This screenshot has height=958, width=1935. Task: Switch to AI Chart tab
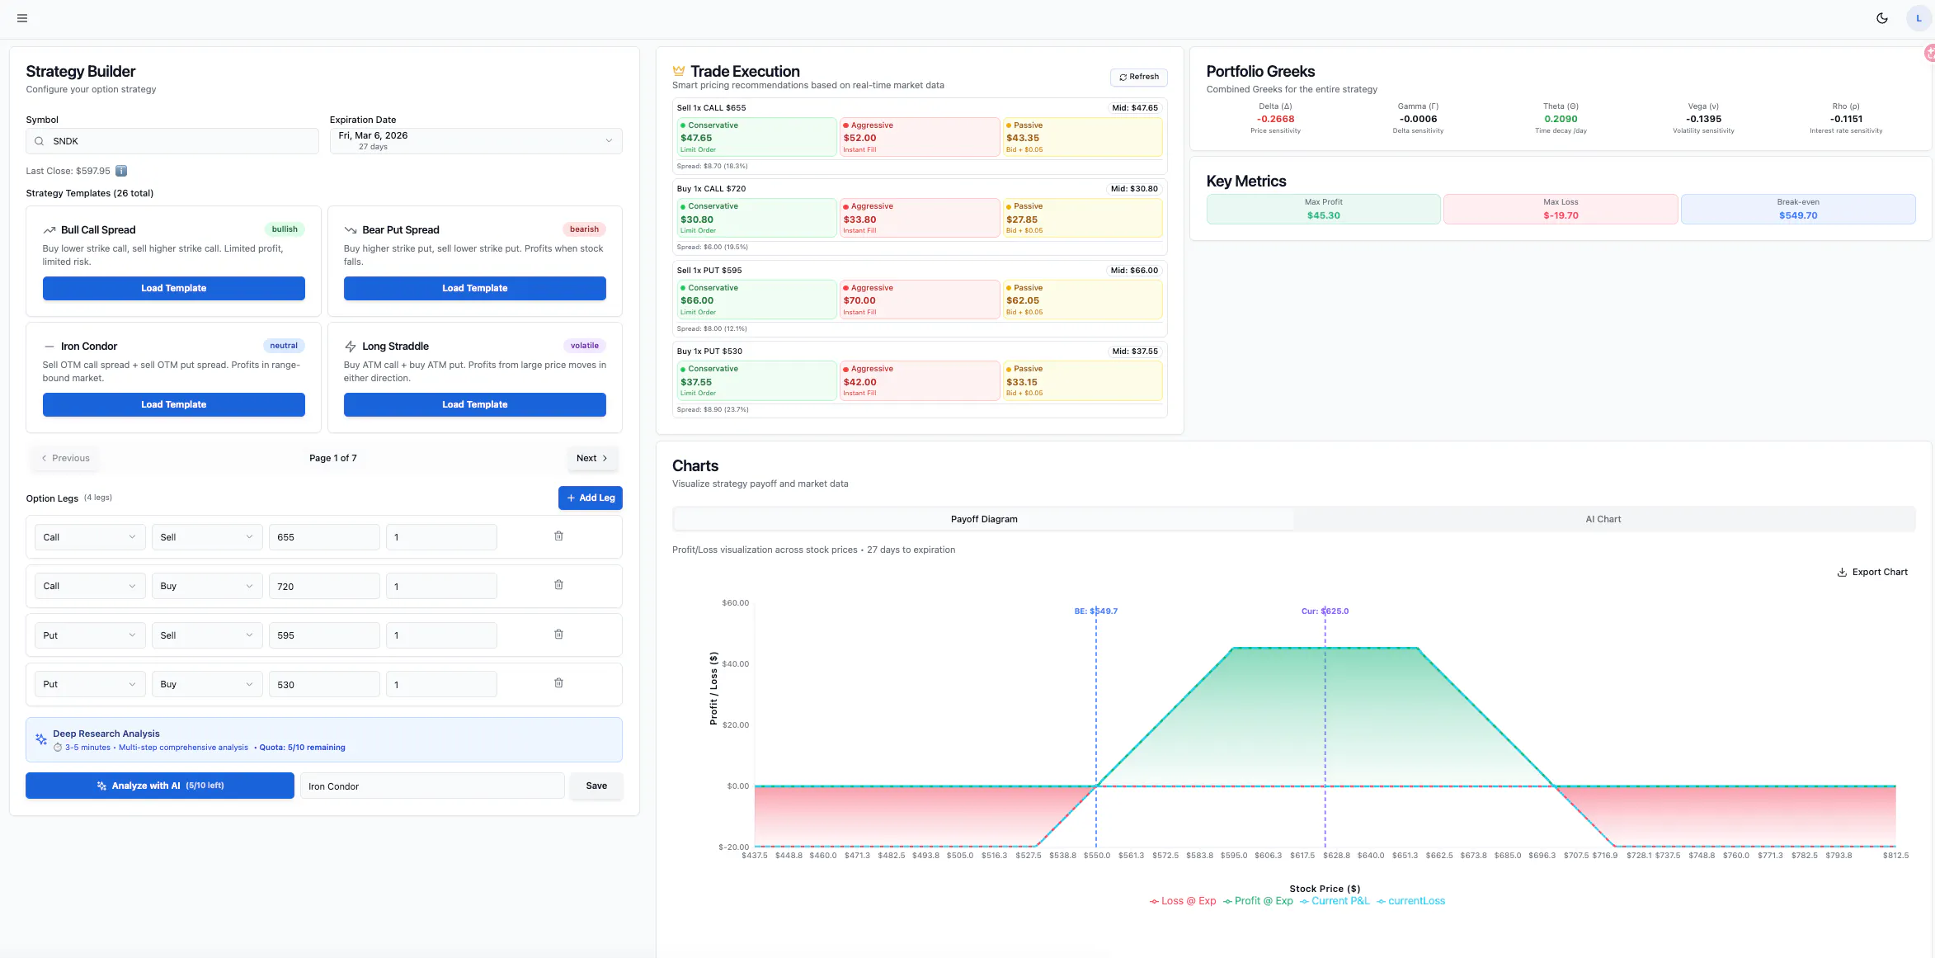pyautogui.click(x=1603, y=519)
